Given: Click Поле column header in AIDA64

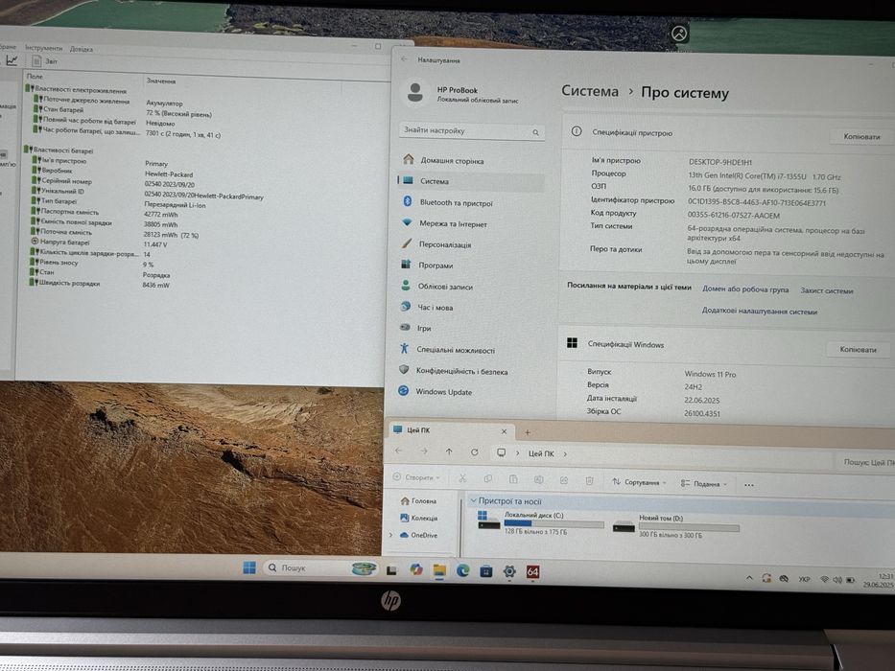Looking at the screenshot, I should tap(35, 76).
